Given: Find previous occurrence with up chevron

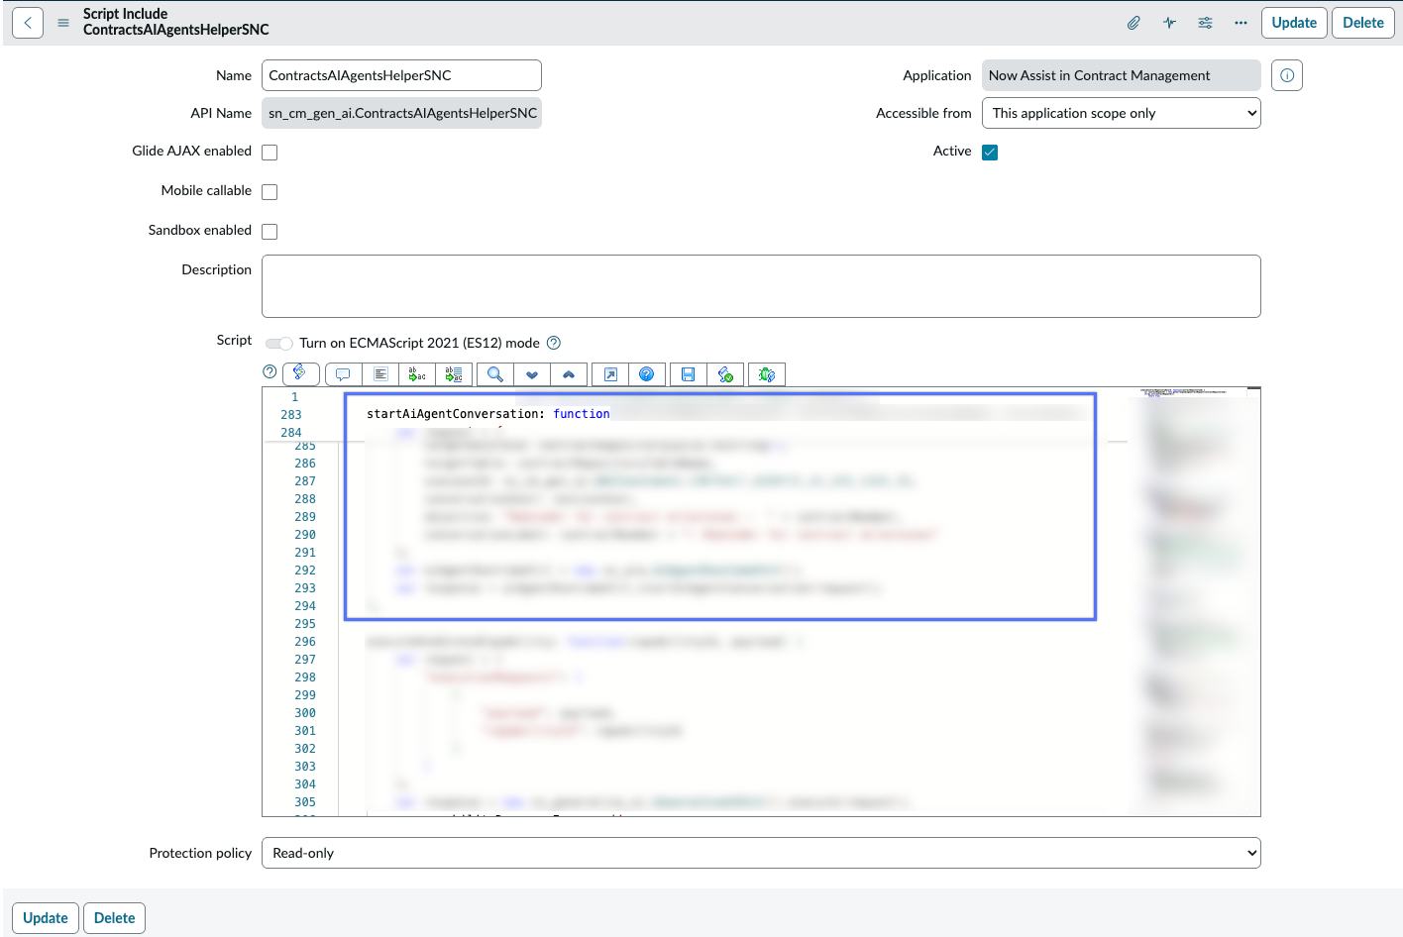Looking at the screenshot, I should coord(569,374).
